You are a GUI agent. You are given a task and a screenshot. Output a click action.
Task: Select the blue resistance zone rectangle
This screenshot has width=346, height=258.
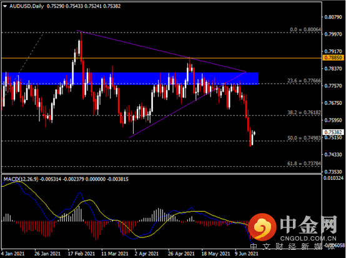130,78
